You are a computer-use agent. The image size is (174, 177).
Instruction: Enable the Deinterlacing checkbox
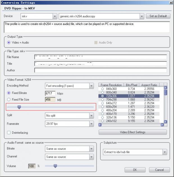[9, 133]
